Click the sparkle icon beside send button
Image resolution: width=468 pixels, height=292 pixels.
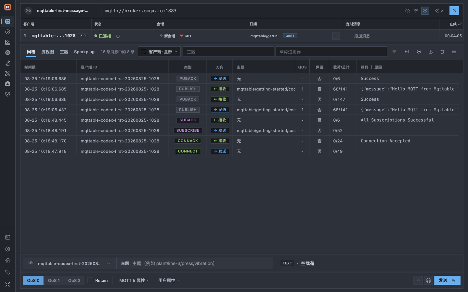click(x=428, y=280)
